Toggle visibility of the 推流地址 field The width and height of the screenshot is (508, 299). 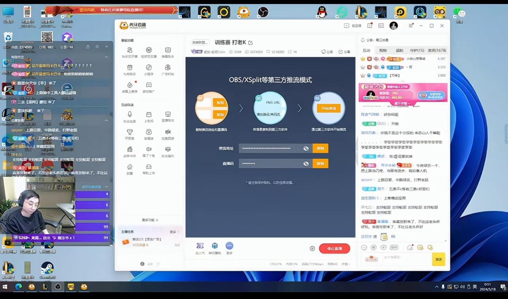(306, 148)
